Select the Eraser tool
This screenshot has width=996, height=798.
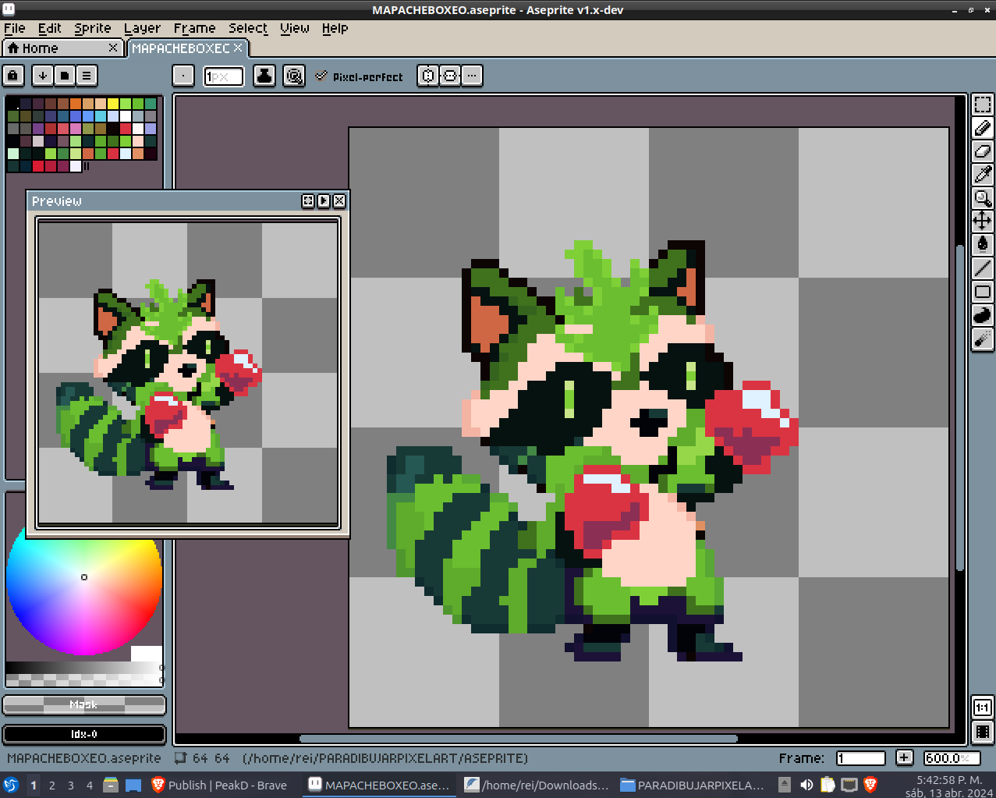(x=982, y=151)
